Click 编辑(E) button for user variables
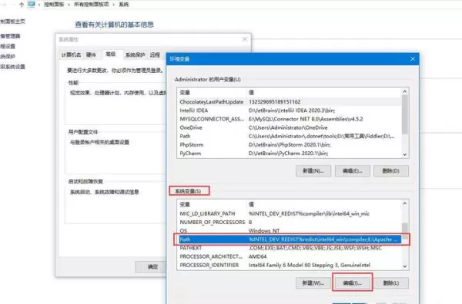The image size is (462, 304). tap(353, 170)
